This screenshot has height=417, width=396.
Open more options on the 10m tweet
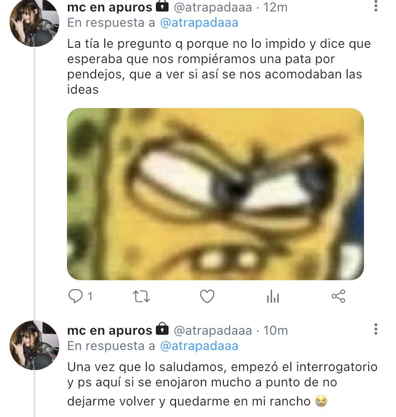(375, 329)
